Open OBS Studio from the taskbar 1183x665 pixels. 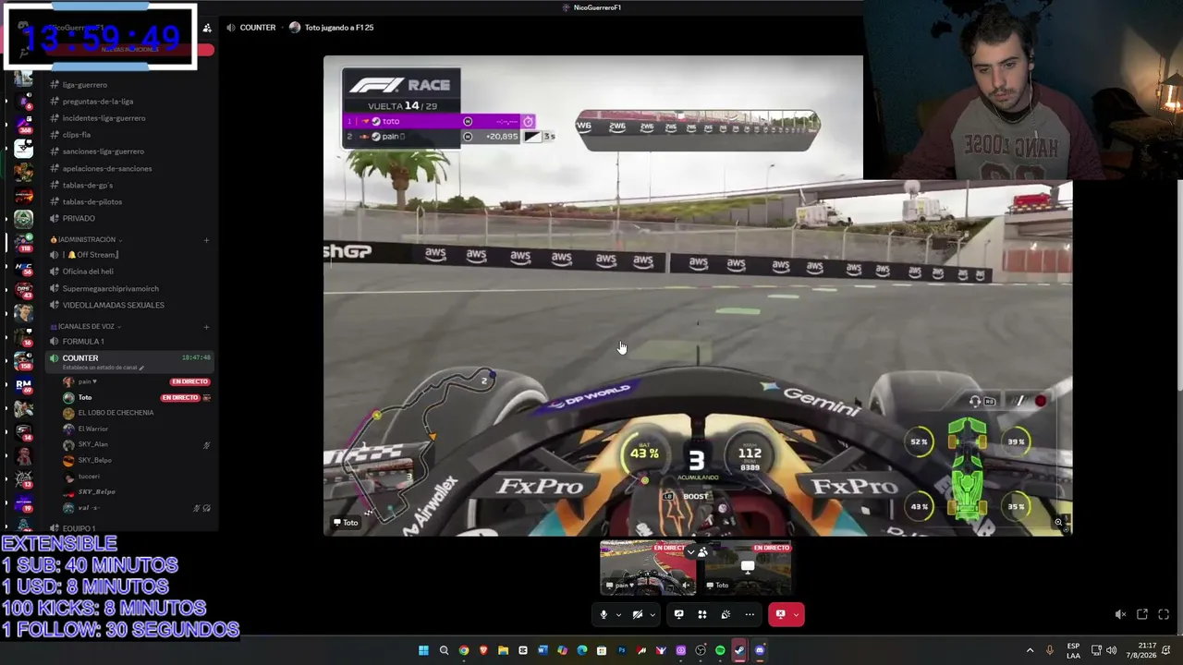[701, 650]
